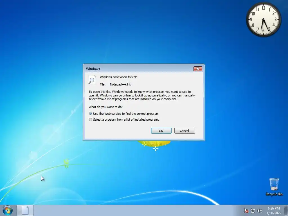The width and height of the screenshot is (288, 216).
Task: Confirm with the OK button
Action: click(x=161, y=131)
